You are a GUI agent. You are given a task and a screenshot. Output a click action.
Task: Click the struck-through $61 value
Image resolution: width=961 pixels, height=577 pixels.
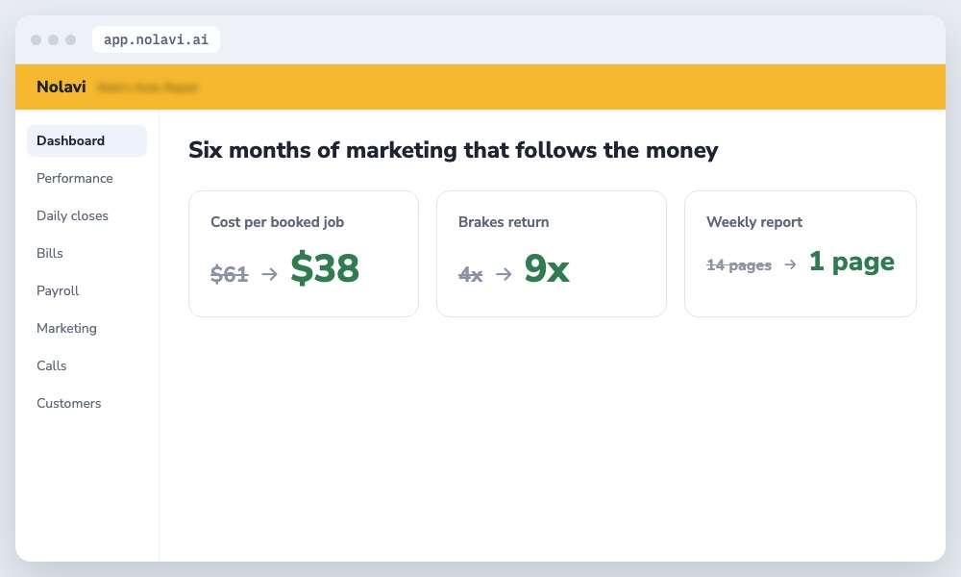[x=230, y=273]
